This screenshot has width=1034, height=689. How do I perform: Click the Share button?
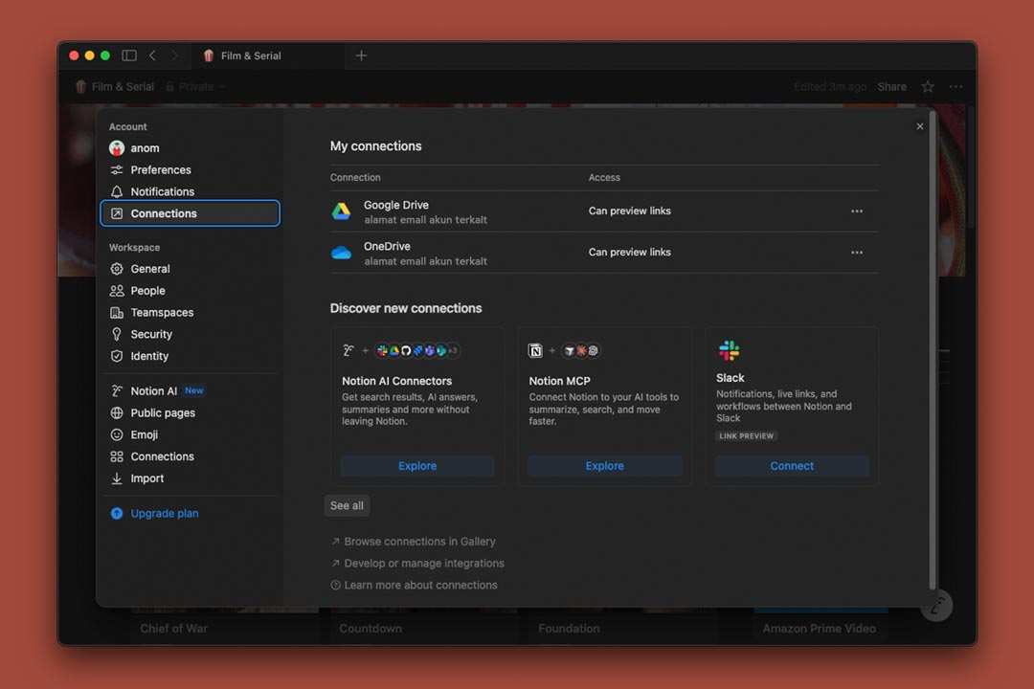pos(891,86)
